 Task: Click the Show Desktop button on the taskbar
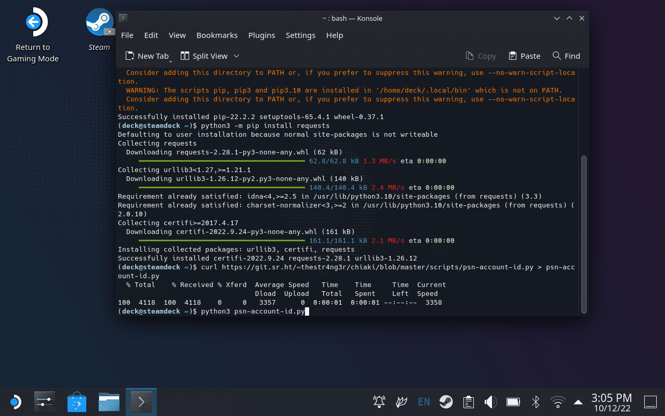(650, 401)
